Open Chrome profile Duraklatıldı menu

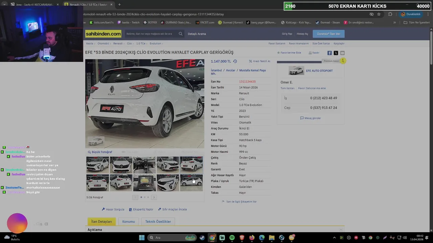(x=411, y=14)
